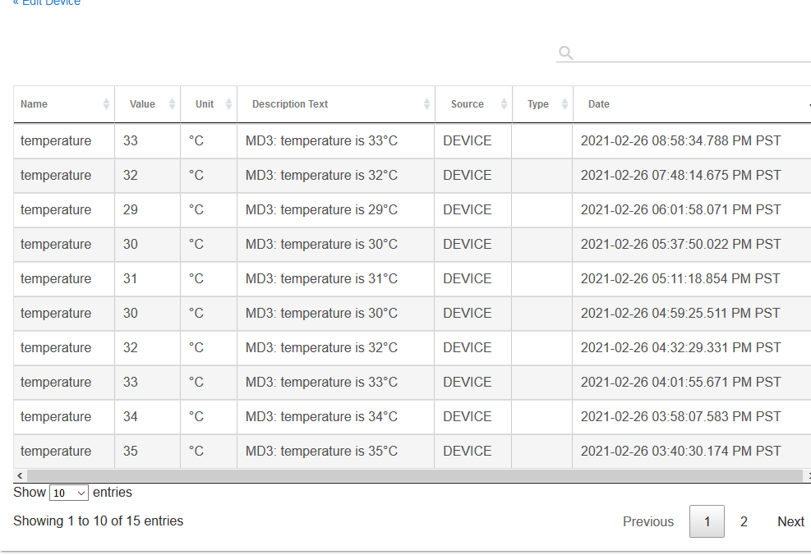Sort by Unit column sort icon
811x555 pixels.
(228, 104)
